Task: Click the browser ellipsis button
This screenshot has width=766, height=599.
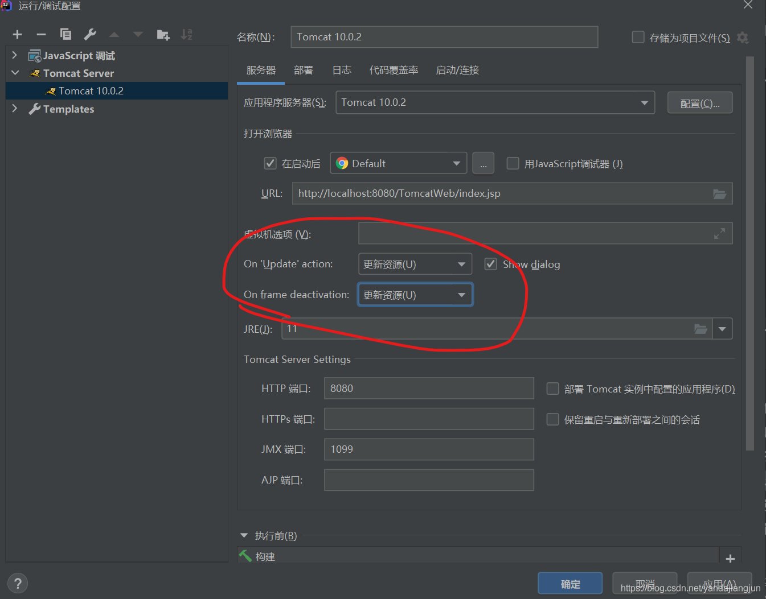Action: click(x=483, y=163)
